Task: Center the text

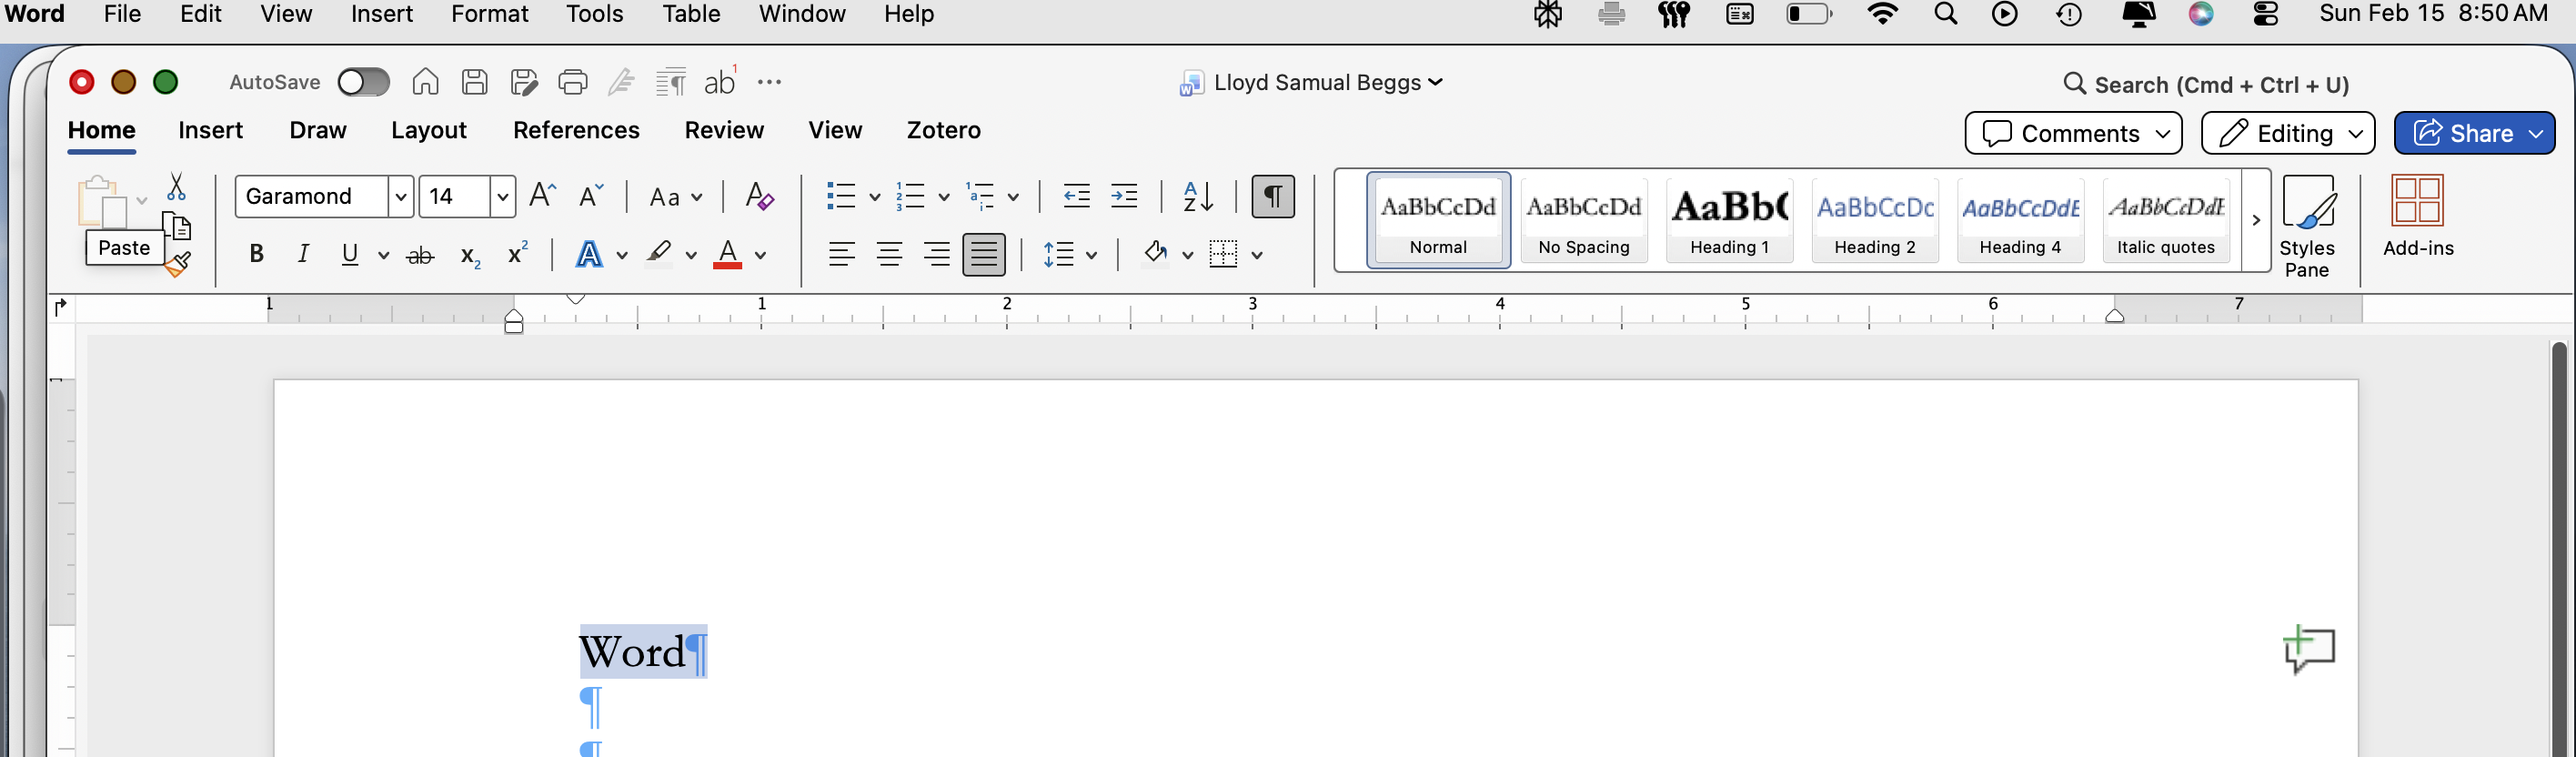Action: coord(889,255)
